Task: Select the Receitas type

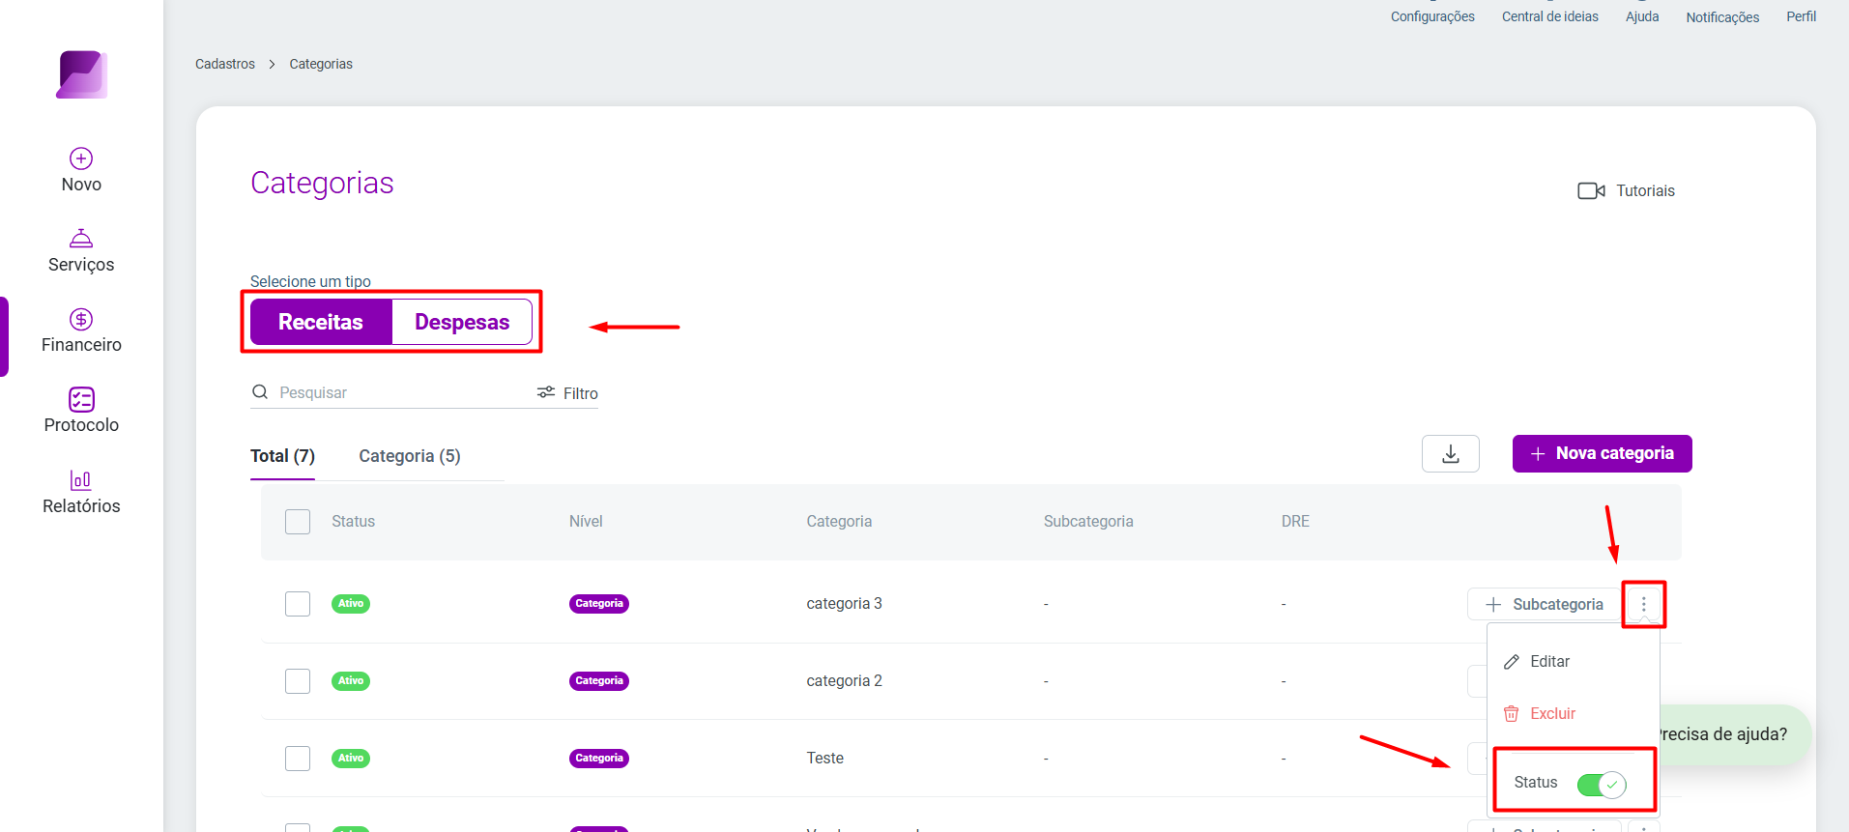Action: (321, 322)
